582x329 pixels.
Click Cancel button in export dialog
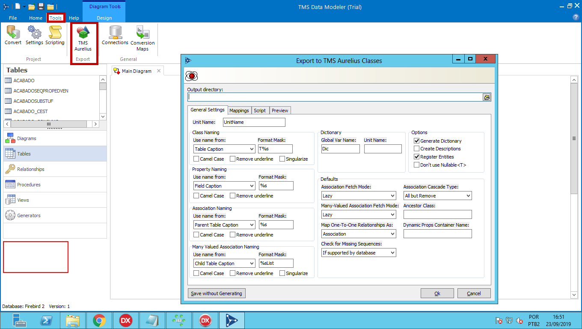[x=474, y=293]
